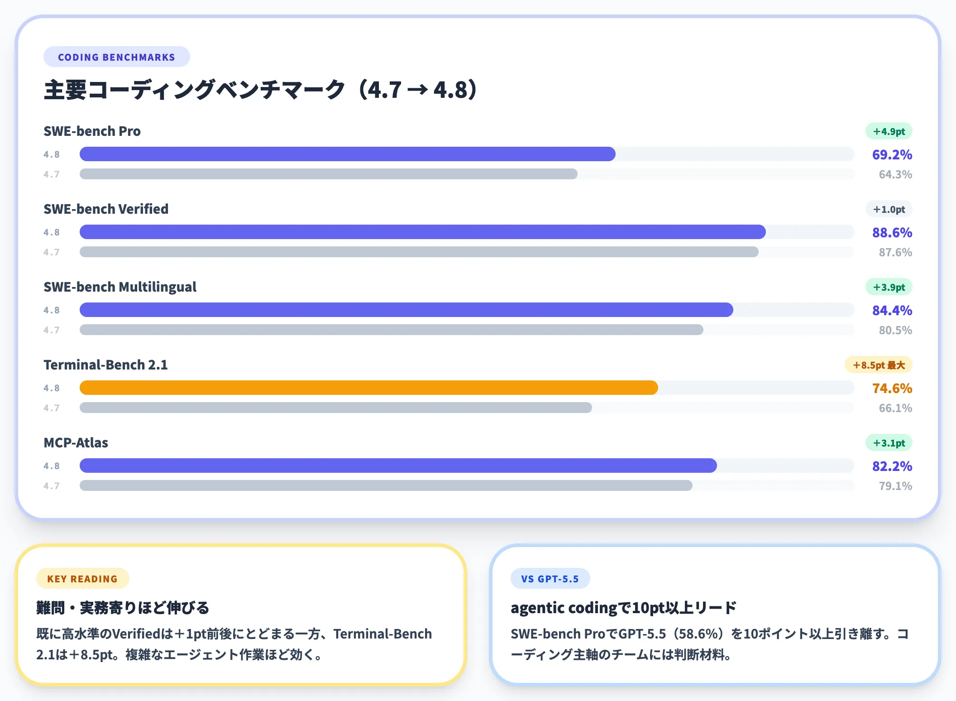Click the 4.7 label in SWE-bench Verified row
This screenshot has height=701, width=956.
[52, 252]
